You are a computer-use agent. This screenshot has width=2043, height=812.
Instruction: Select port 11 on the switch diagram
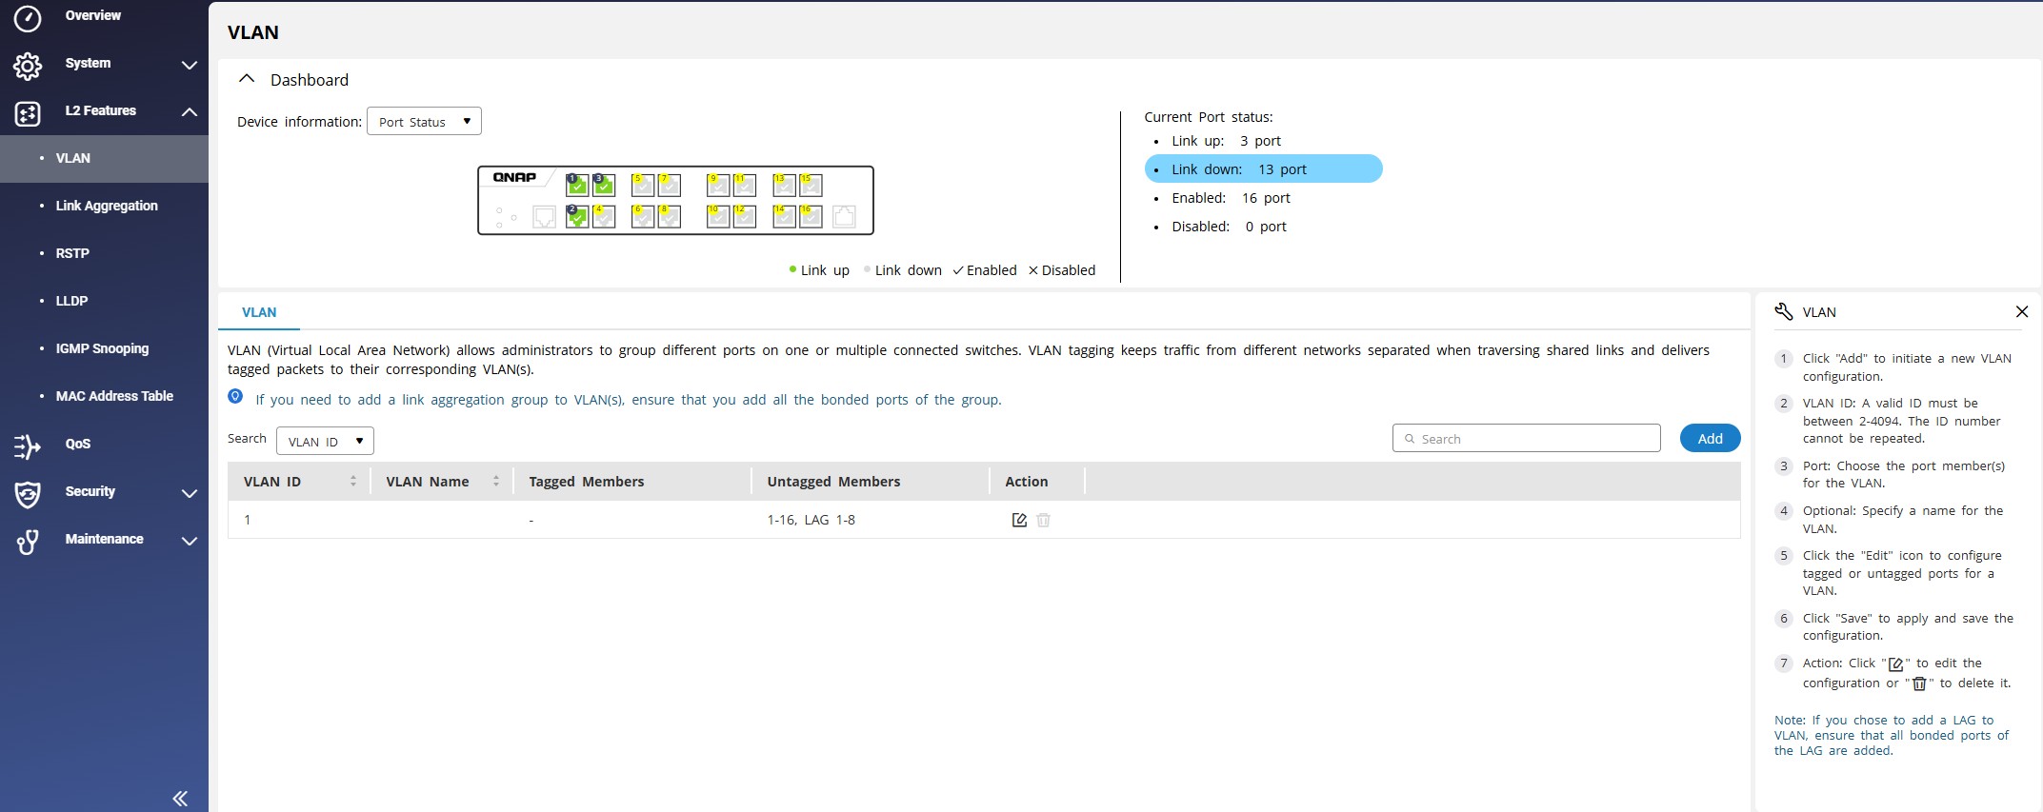pos(745,185)
